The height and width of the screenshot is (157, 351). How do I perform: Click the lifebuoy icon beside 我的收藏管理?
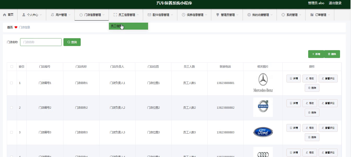249,15
